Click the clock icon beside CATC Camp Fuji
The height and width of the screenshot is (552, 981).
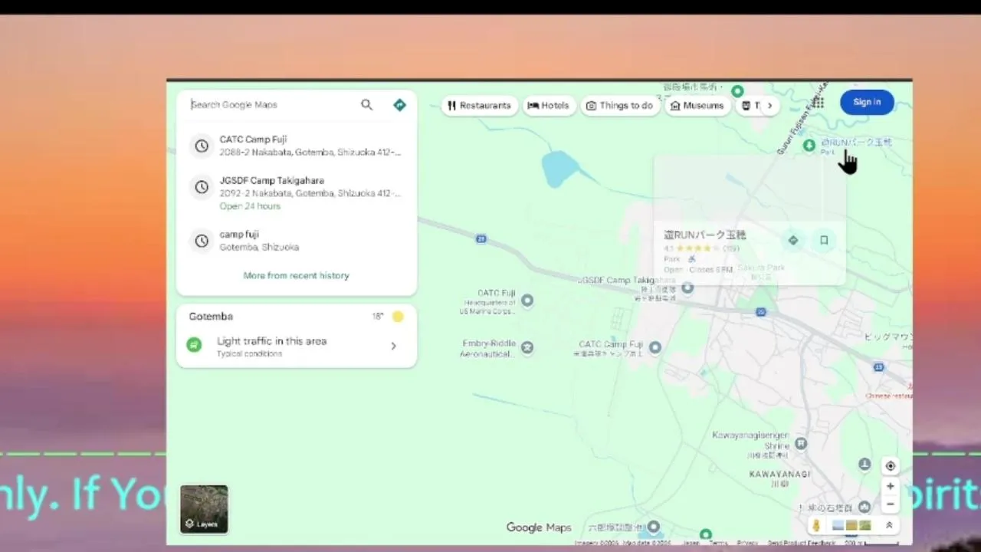pyautogui.click(x=202, y=146)
